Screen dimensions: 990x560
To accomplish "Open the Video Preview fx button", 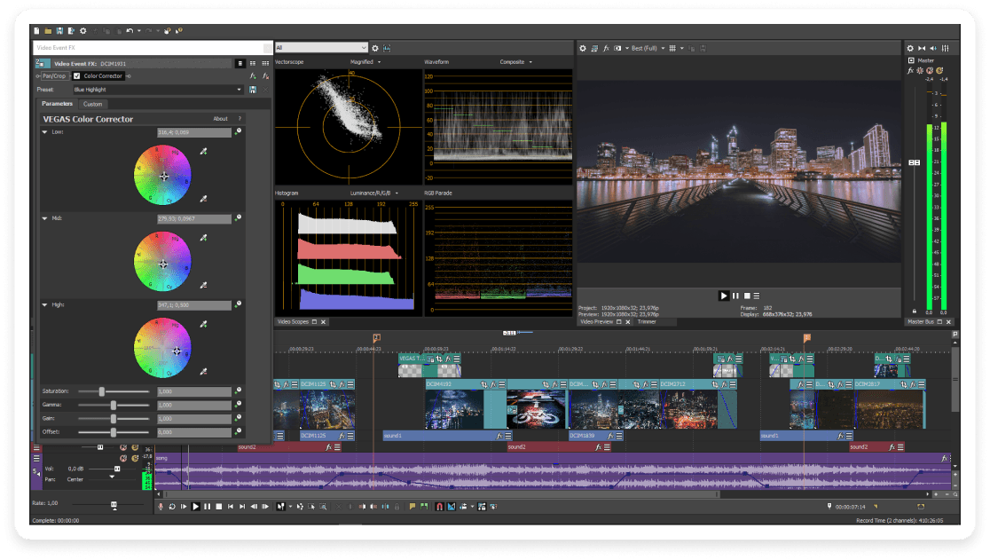I will [606, 48].
